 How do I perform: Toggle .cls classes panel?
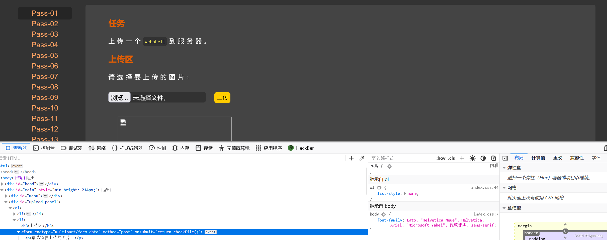tap(452, 158)
